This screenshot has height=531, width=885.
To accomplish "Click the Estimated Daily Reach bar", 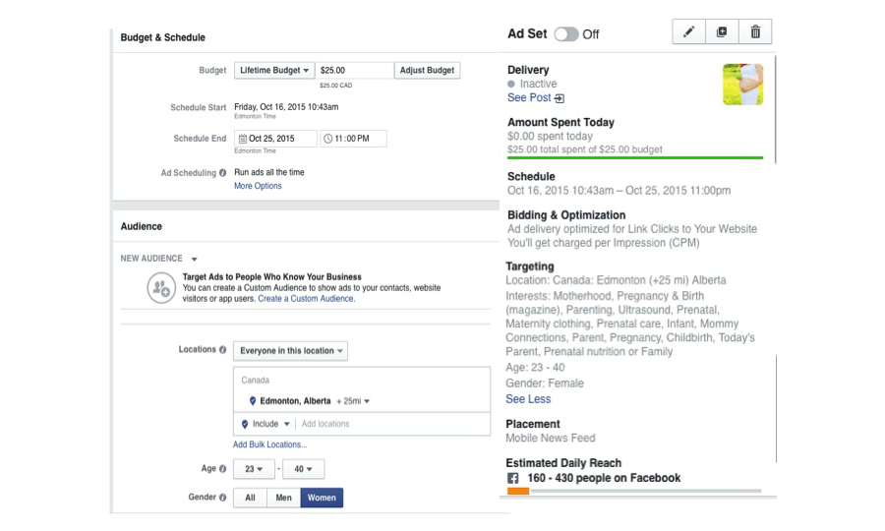I will (634, 491).
